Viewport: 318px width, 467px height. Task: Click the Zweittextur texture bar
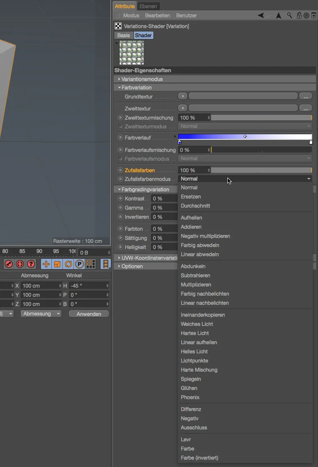(243, 108)
